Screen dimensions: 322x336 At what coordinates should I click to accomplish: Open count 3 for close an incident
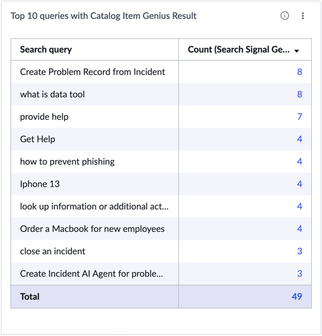300,251
